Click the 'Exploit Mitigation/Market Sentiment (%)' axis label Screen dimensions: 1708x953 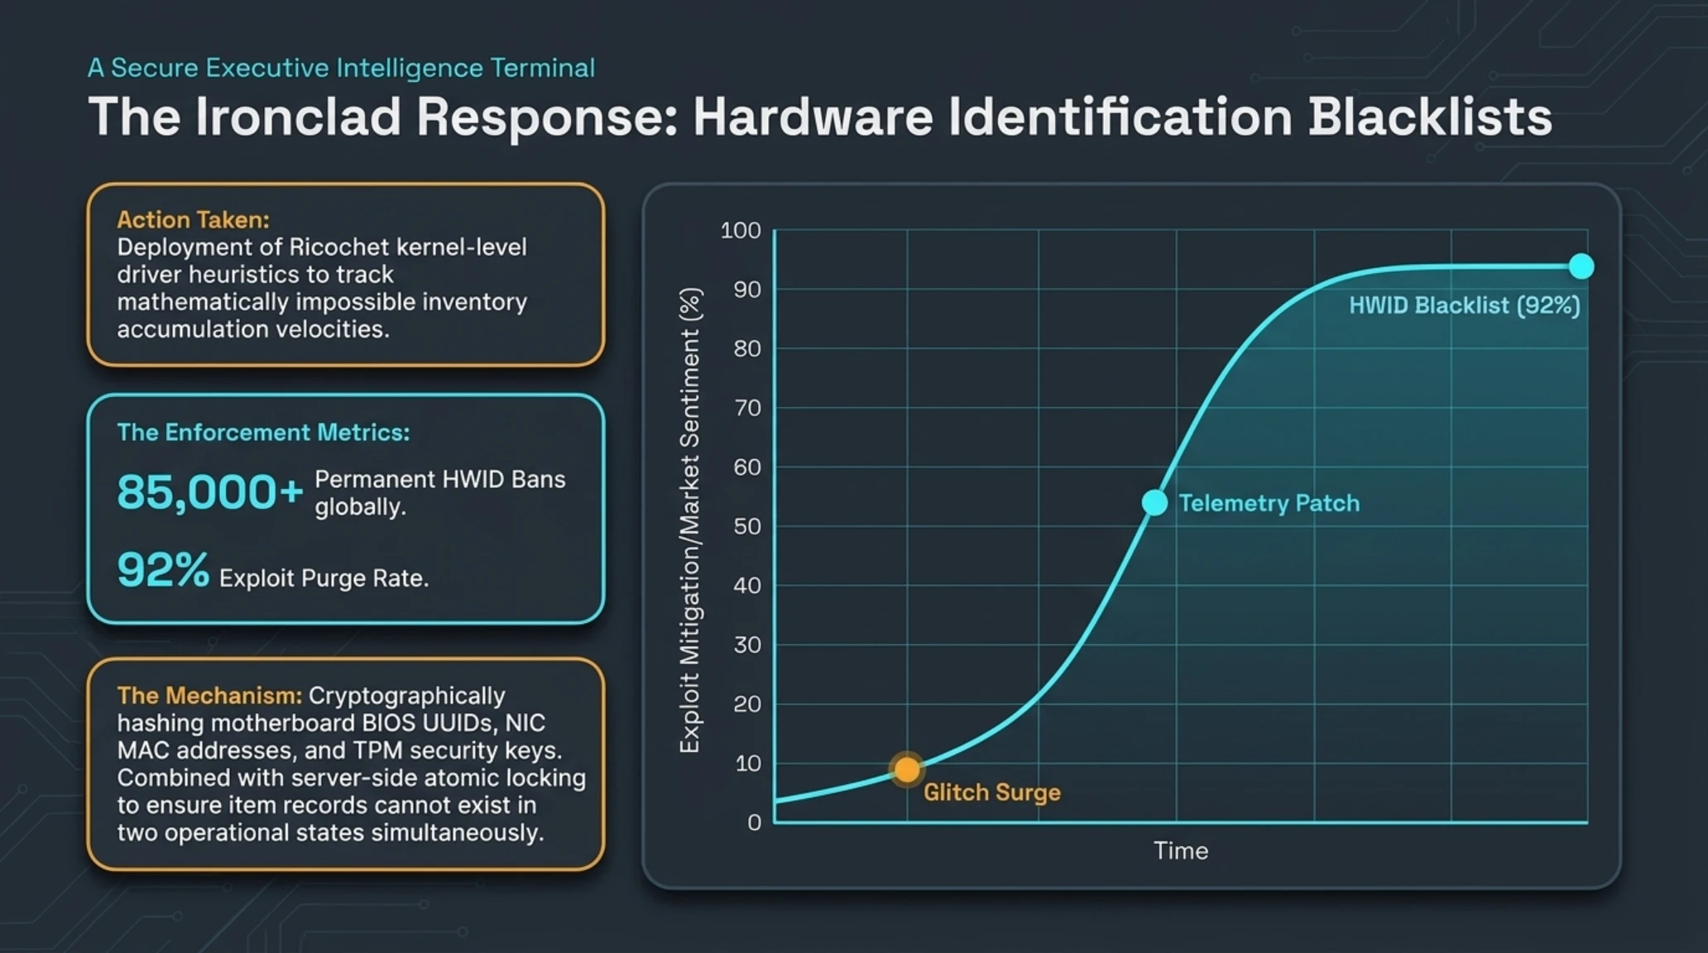[689, 520]
